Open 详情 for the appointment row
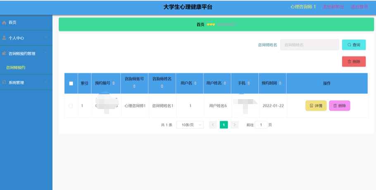 (x=316, y=106)
